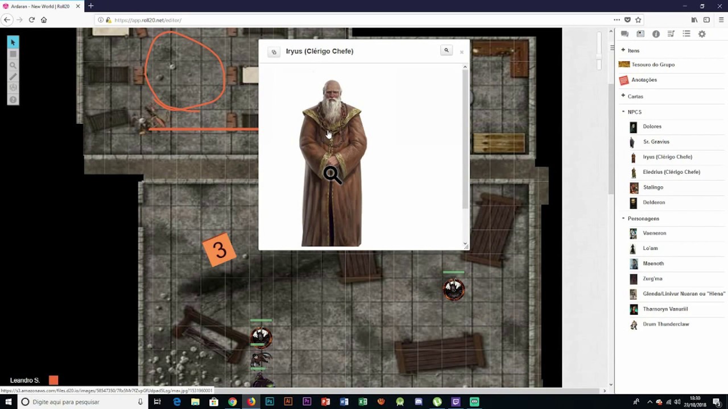Open the Firefox hamburger menu
This screenshot has height=409, width=728.
tap(721, 20)
